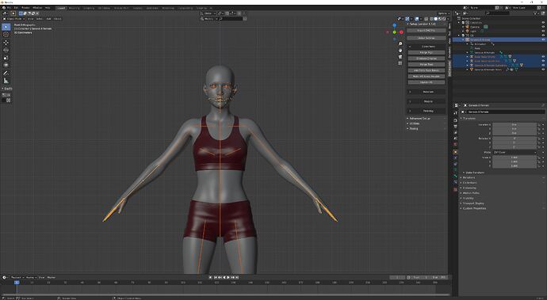Click the Merge Toes button
547x300 pixels.
click(x=426, y=64)
